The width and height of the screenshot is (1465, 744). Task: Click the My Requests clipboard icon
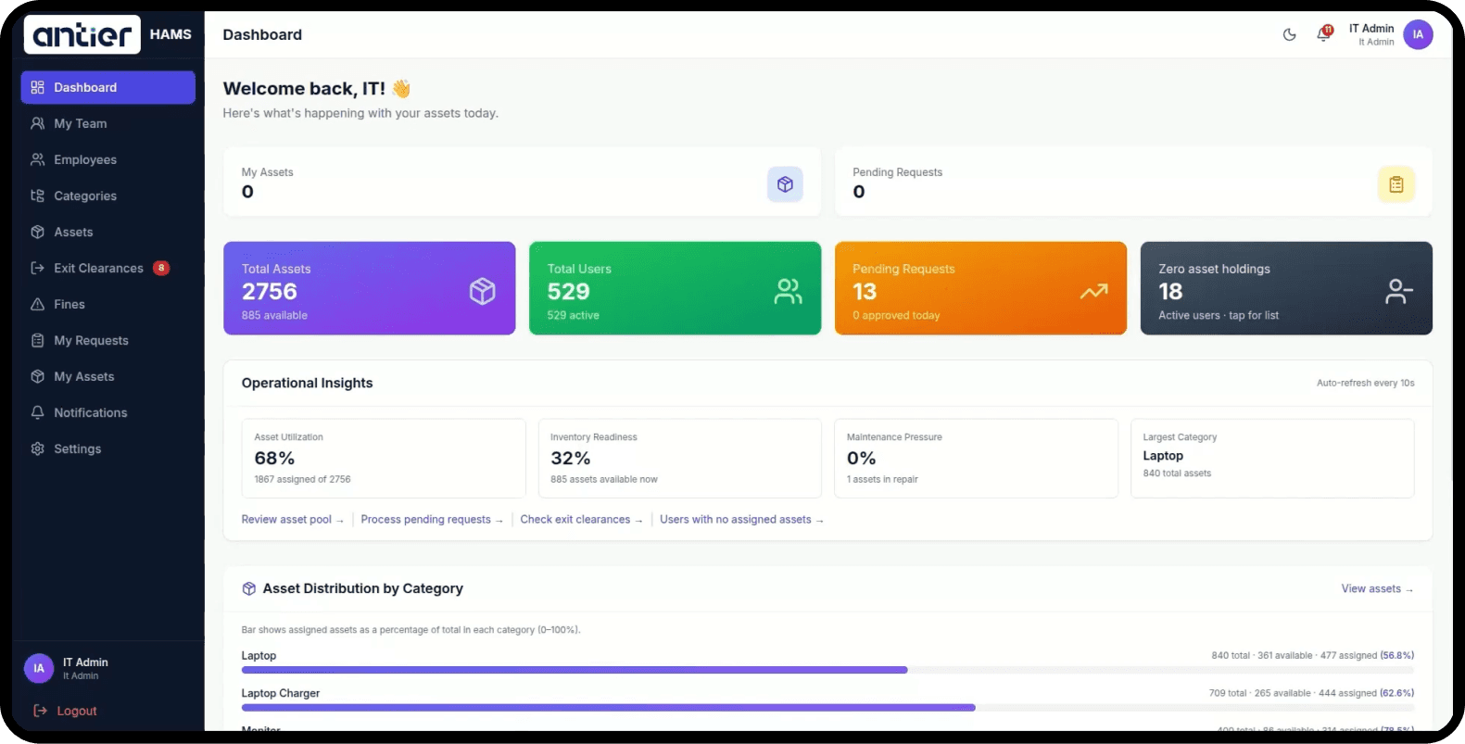click(38, 340)
